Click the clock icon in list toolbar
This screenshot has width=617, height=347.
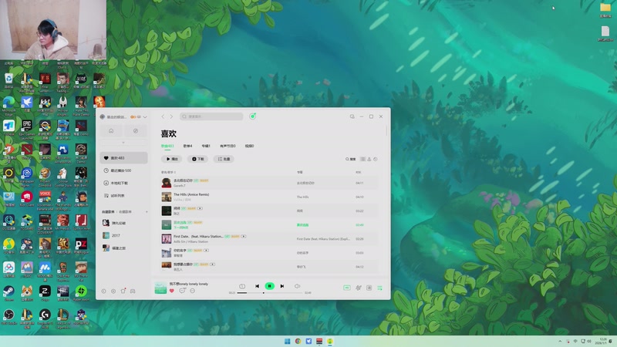click(x=376, y=159)
